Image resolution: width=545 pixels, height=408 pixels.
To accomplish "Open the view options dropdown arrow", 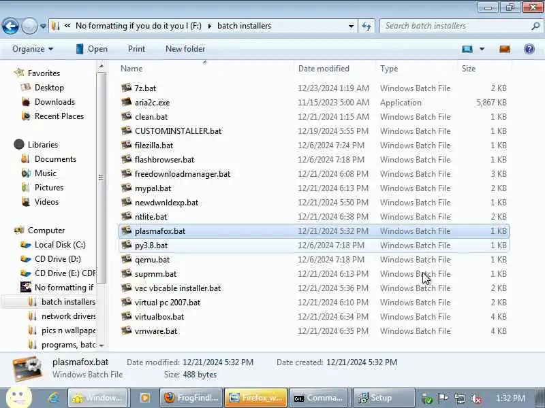I will [482, 49].
